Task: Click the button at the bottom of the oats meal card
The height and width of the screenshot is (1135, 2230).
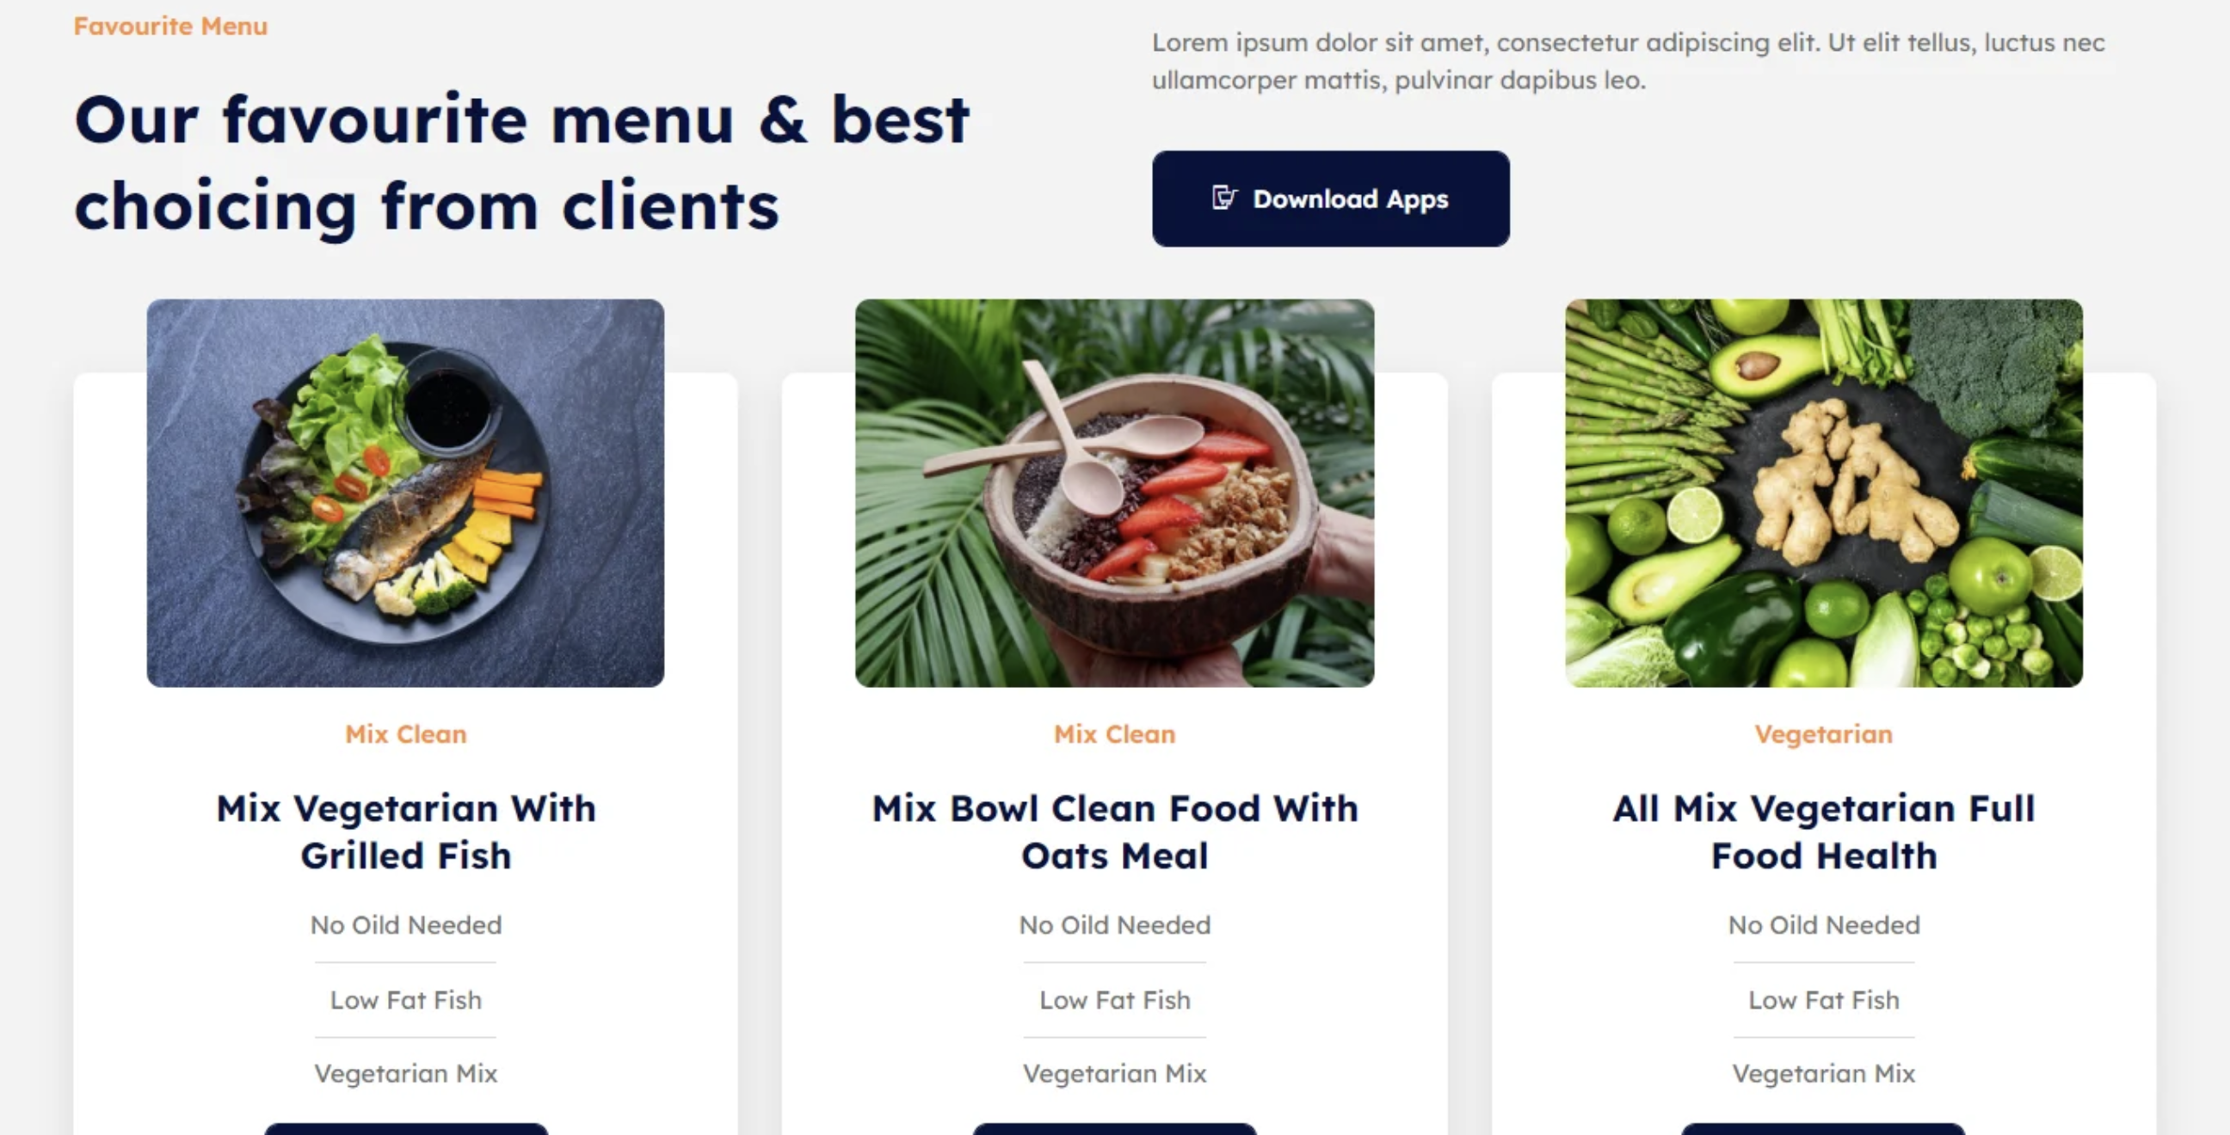Action: tap(1115, 1129)
